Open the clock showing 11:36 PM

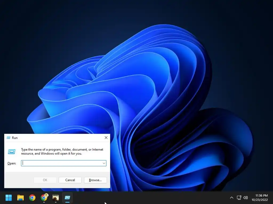click(261, 195)
